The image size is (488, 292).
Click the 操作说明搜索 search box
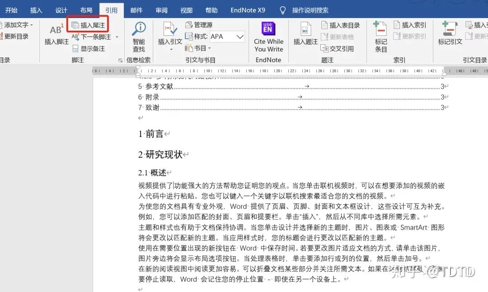(x=310, y=10)
